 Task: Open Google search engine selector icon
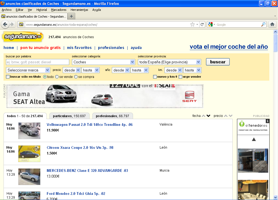click(211, 25)
